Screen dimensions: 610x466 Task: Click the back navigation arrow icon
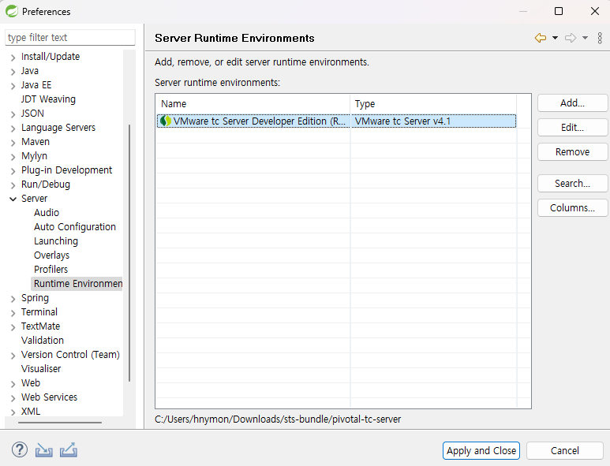(541, 38)
